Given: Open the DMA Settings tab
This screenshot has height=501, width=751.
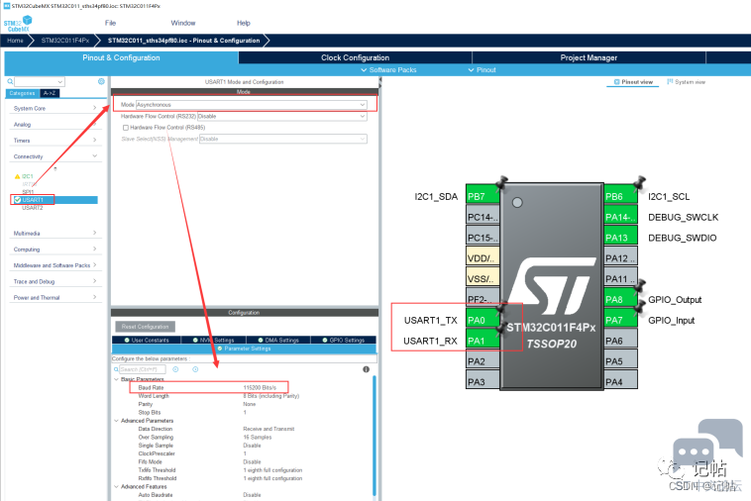Looking at the screenshot, I should [x=278, y=341].
